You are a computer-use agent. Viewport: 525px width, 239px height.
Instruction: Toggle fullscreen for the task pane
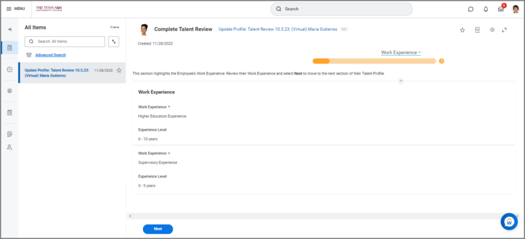click(504, 29)
